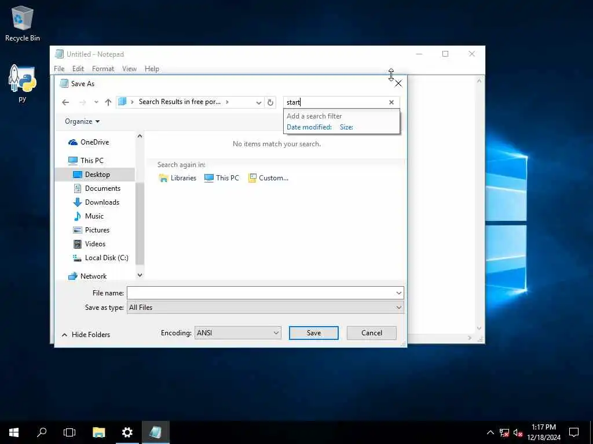This screenshot has height=444, width=593.
Task: Open the File menu in Notepad
Action: click(59, 69)
